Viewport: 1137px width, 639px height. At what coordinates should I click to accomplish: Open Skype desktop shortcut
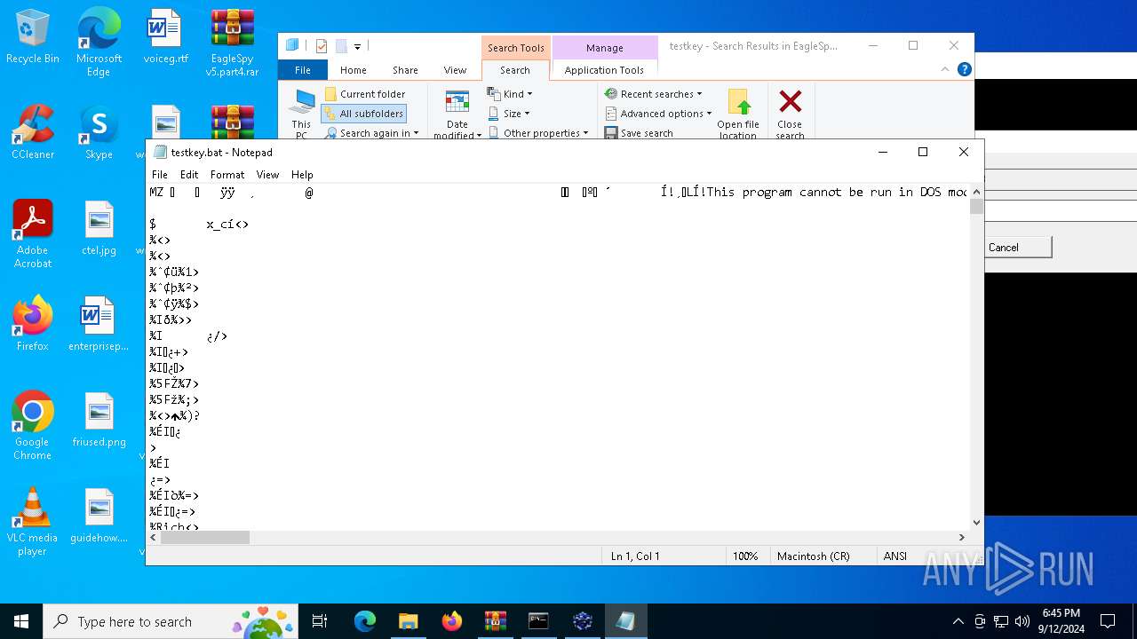pos(99,133)
